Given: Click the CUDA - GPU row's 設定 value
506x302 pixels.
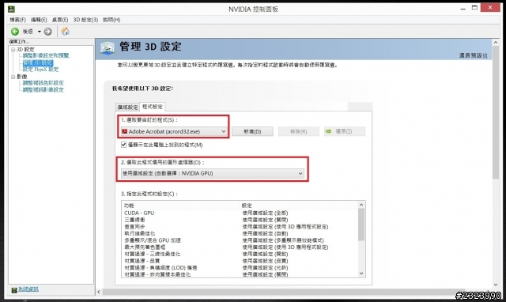Looking at the screenshot, I should 265,213.
